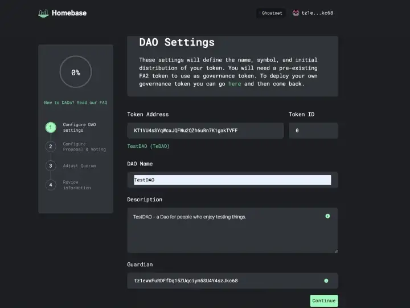The image size is (410, 308).
Task: Select step 1 circle icon
Action: pyautogui.click(x=51, y=128)
